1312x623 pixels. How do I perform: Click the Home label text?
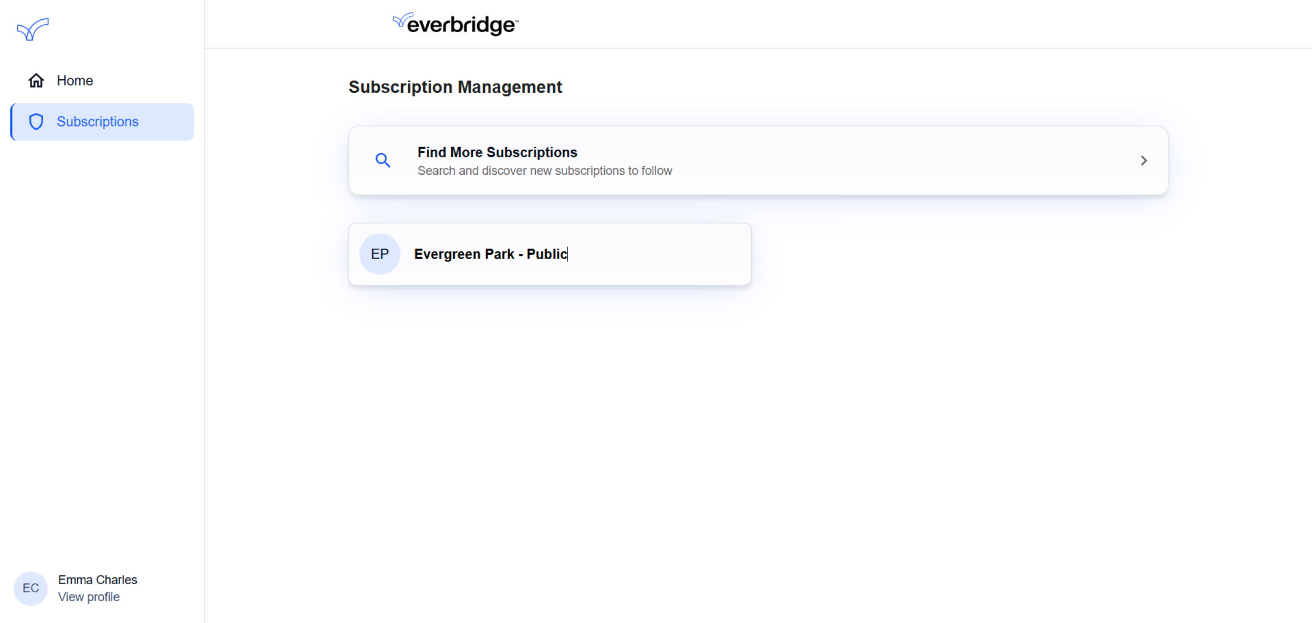point(75,80)
